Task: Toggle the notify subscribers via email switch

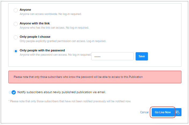Action: pyautogui.click(x=12, y=92)
